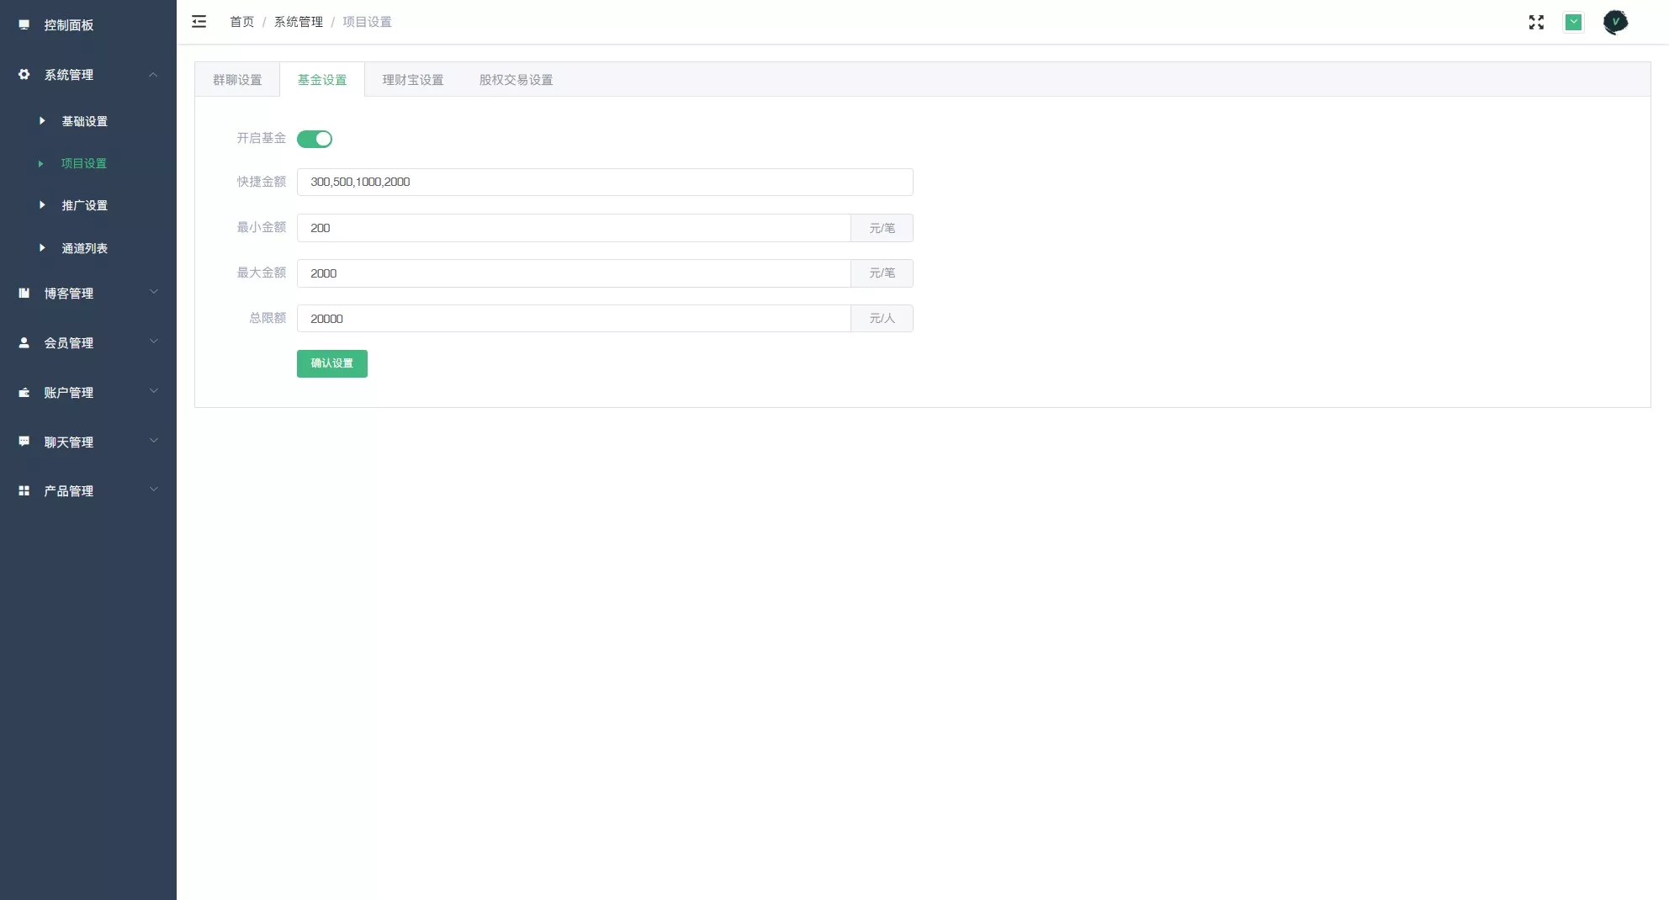Expand the 博客管理 menu chevron
Image resolution: width=1669 pixels, height=900 pixels.
(x=153, y=293)
